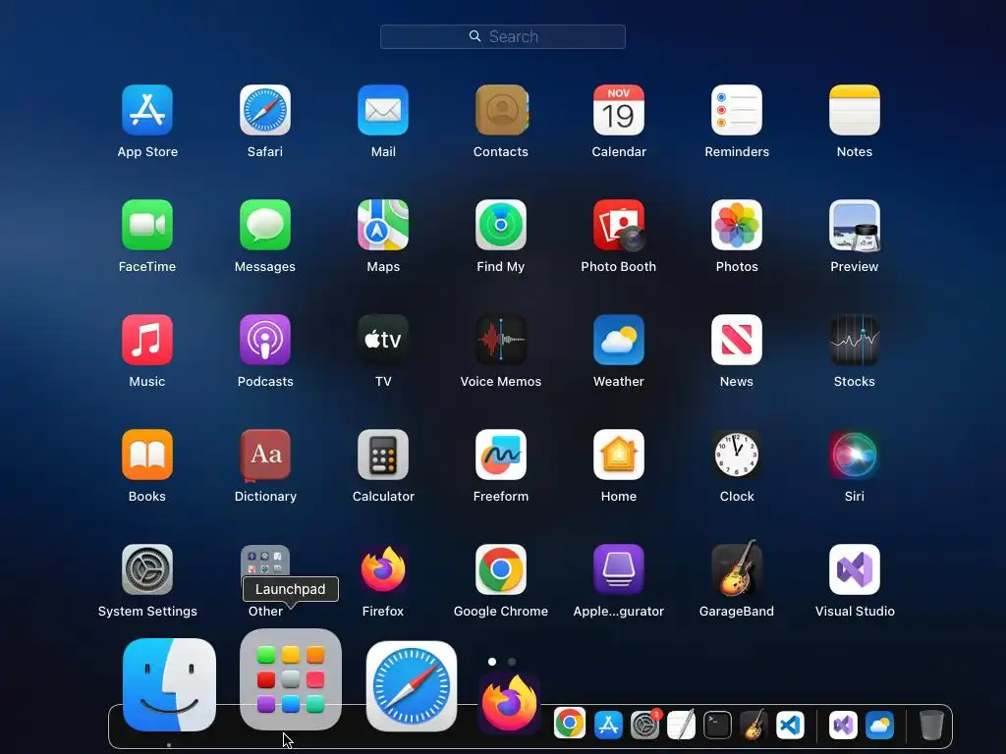Viewport: 1006px width, 754px height.
Task: Open System Settings from Launchpad grid
Action: tap(147, 569)
